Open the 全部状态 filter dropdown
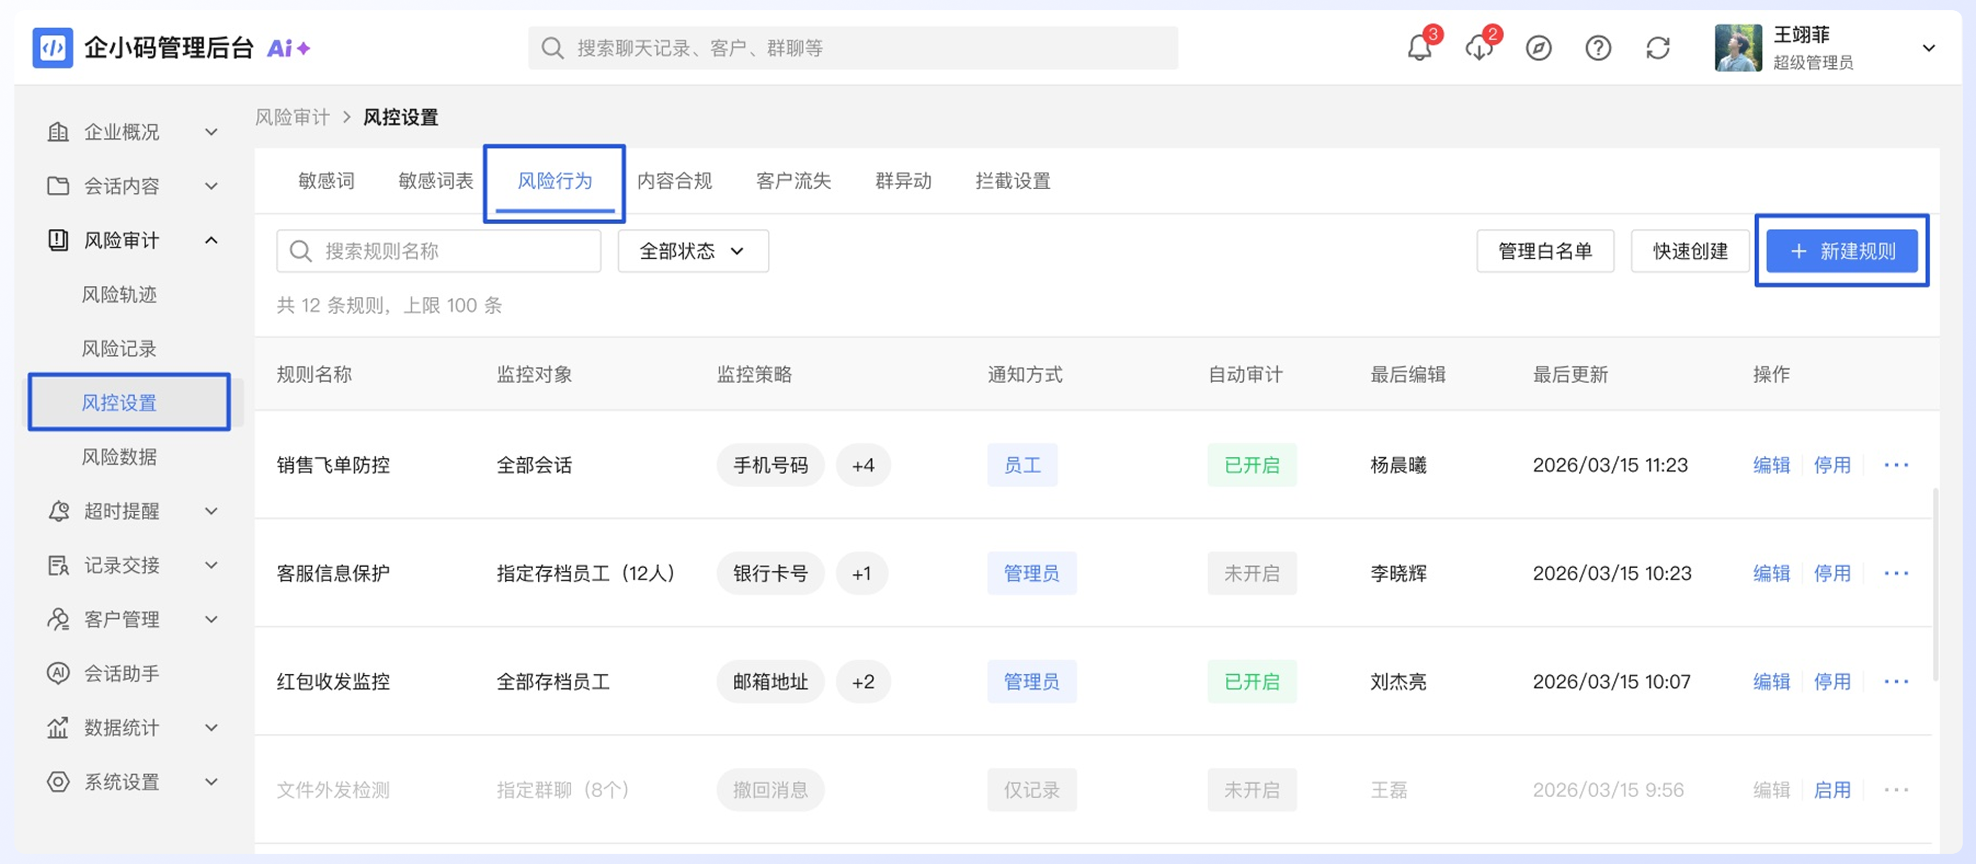Viewport: 1976px width, 864px height. [693, 250]
